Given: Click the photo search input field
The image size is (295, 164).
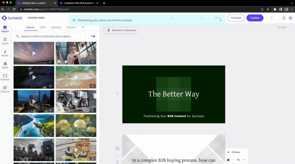Looking at the screenshot, I should click(x=50, y=36).
